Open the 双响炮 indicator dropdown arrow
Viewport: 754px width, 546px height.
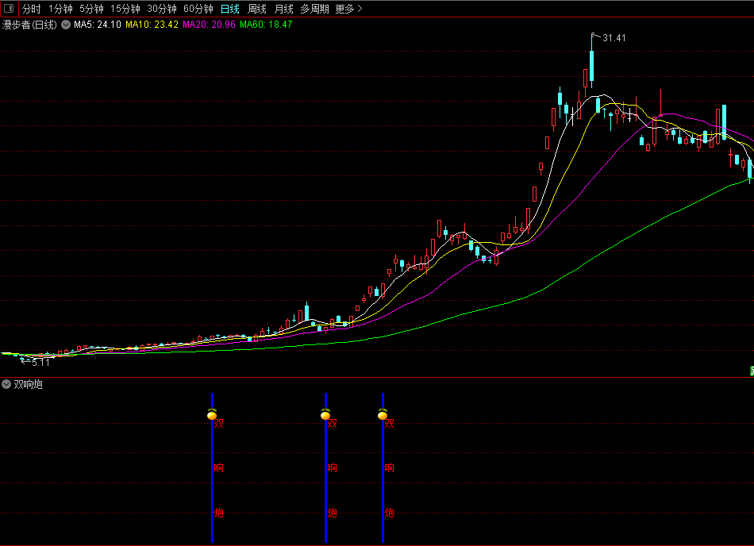(x=6, y=384)
